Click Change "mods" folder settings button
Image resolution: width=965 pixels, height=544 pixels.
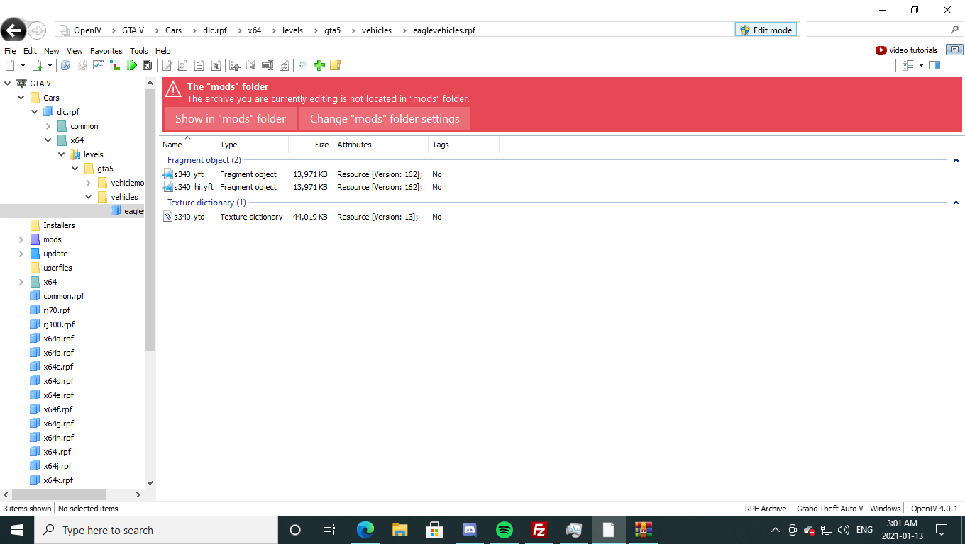click(x=385, y=118)
